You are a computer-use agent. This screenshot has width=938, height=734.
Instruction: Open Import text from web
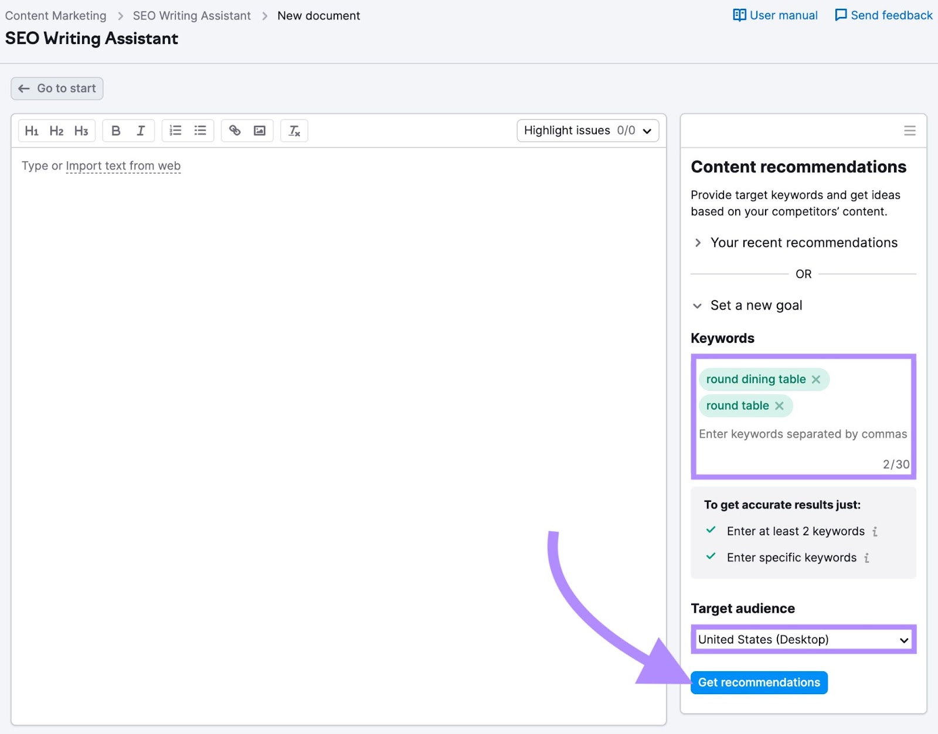(123, 165)
